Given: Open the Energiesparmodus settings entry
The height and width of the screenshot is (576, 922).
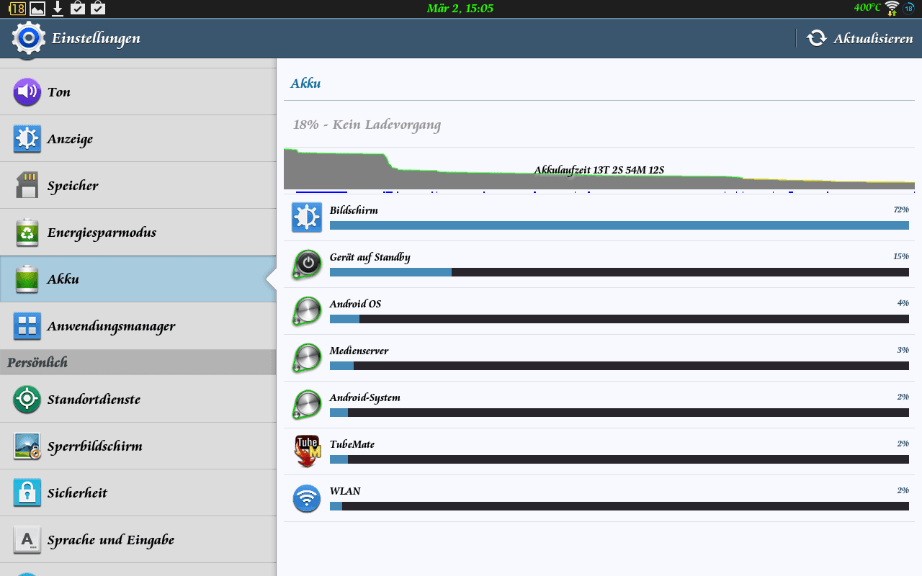Looking at the screenshot, I should pos(138,232).
